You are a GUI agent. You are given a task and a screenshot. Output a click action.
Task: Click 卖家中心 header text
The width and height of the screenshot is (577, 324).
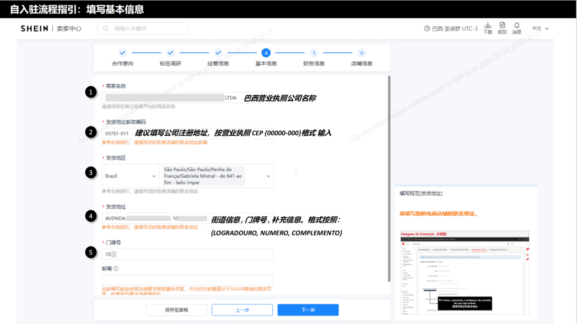pos(69,28)
